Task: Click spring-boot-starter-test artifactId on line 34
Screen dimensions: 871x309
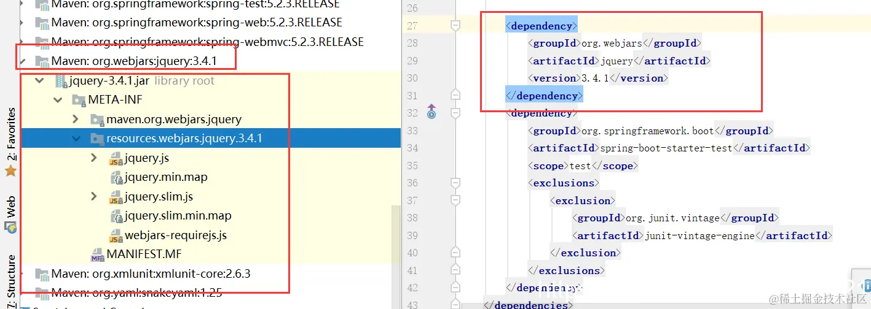Action: [x=666, y=148]
